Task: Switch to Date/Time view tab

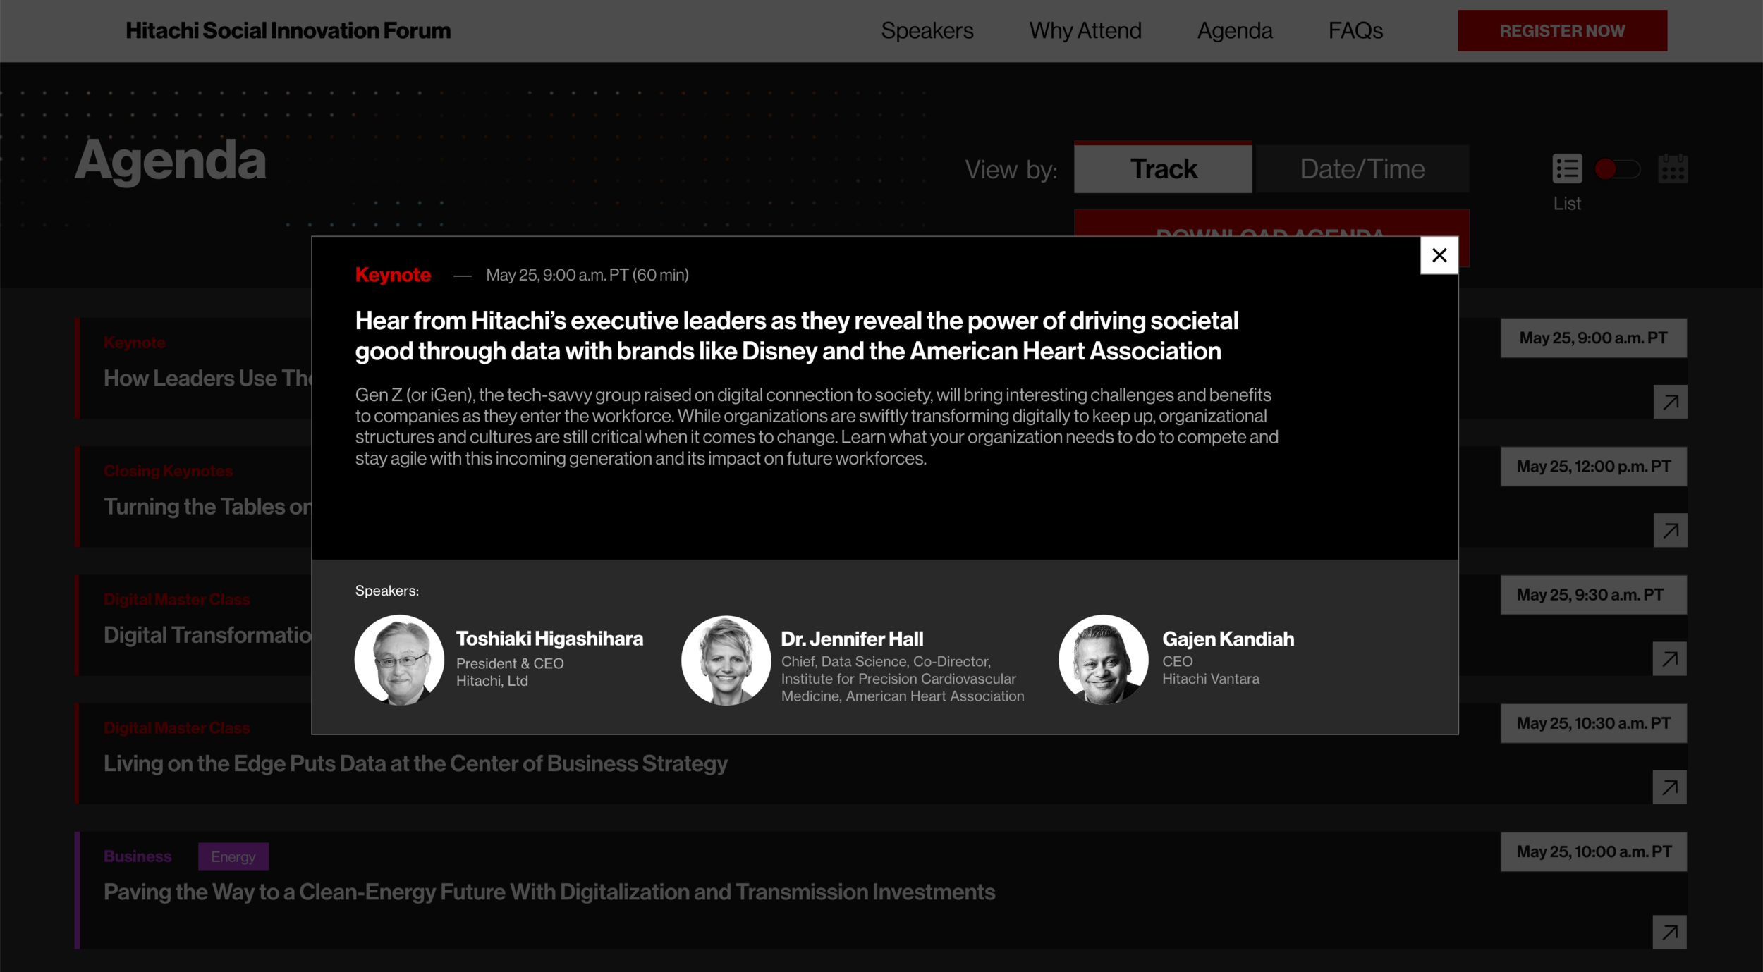Action: pos(1362,169)
